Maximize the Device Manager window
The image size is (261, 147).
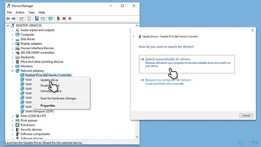122,6
